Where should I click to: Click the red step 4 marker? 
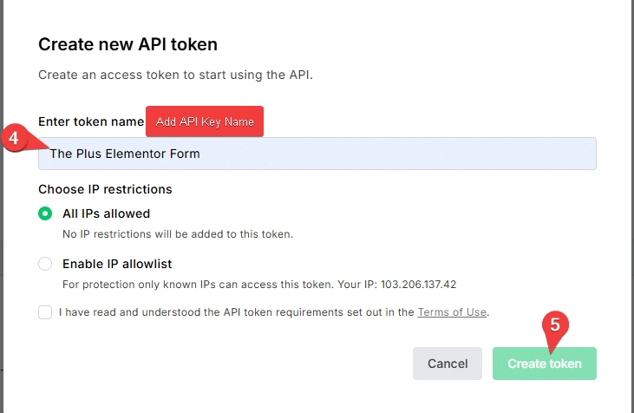tap(16, 139)
